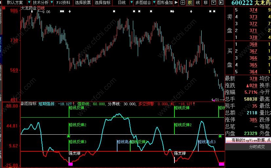Click the M1: -18.127 value
The height and width of the screenshot is (168, 271).
183,104
